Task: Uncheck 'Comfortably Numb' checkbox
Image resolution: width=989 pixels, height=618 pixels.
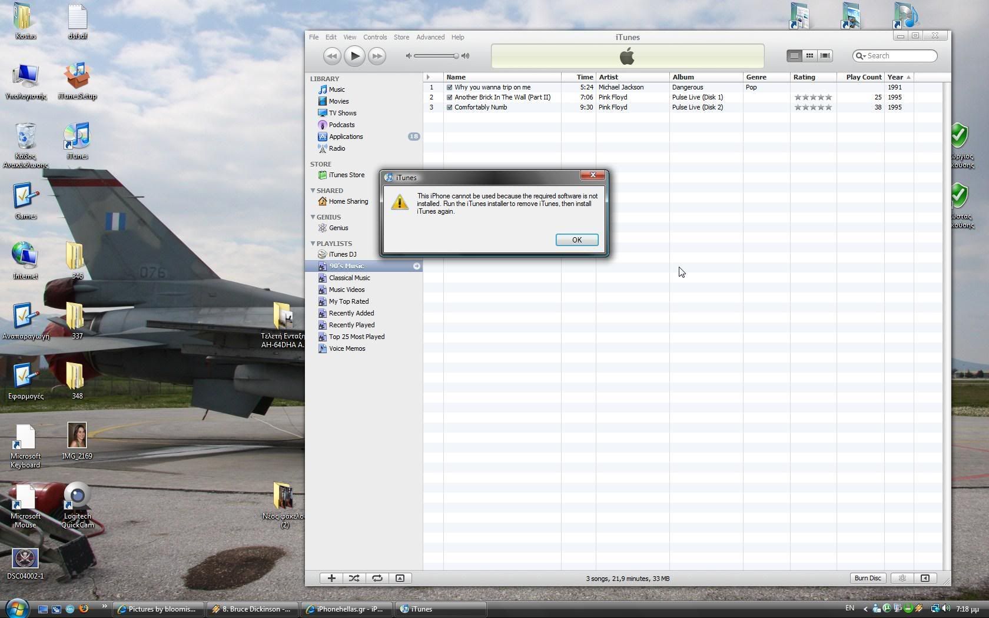Action: tap(450, 107)
